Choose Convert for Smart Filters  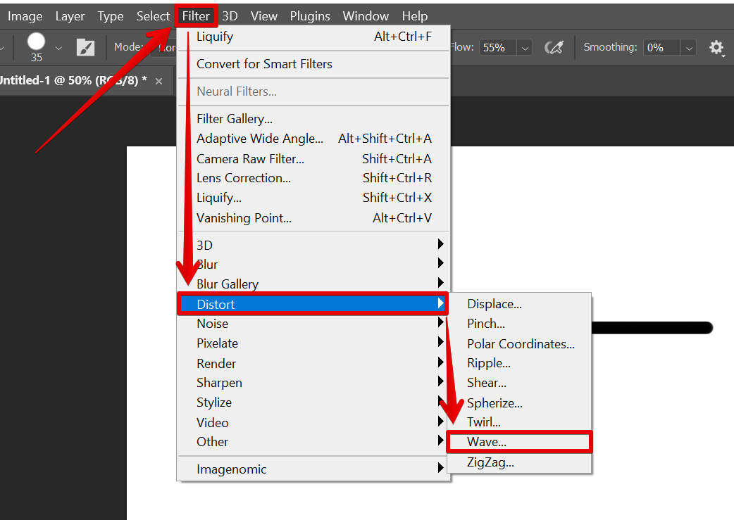[264, 64]
